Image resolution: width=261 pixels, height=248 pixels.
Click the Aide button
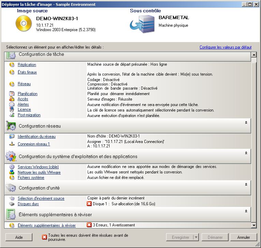click(19, 237)
